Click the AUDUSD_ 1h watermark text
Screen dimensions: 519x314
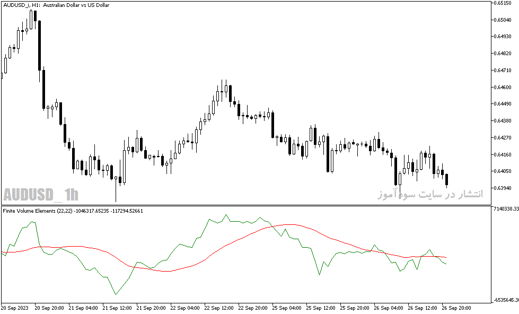point(41,195)
